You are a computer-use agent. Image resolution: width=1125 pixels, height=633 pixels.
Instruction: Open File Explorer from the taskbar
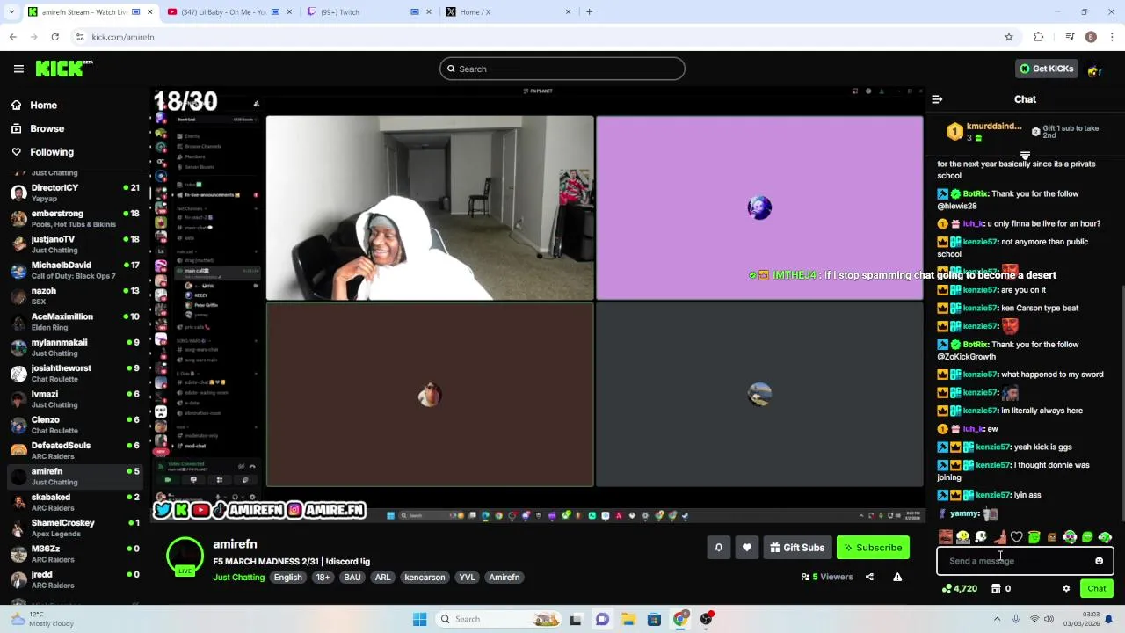click(x=628, y=619)
